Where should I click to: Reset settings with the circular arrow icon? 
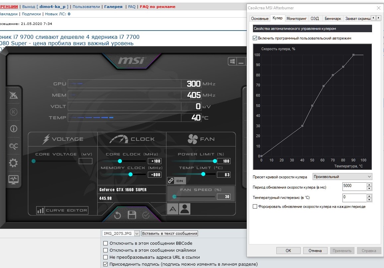118,216
